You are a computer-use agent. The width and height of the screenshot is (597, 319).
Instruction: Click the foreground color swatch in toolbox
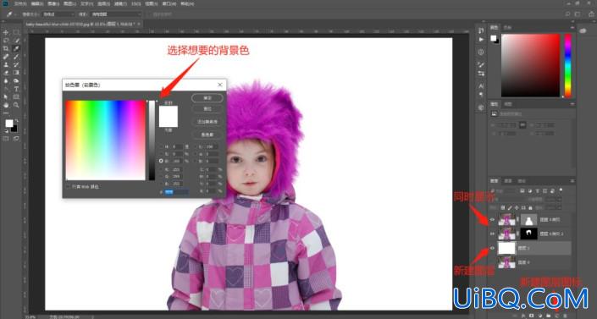click(8, 124)
